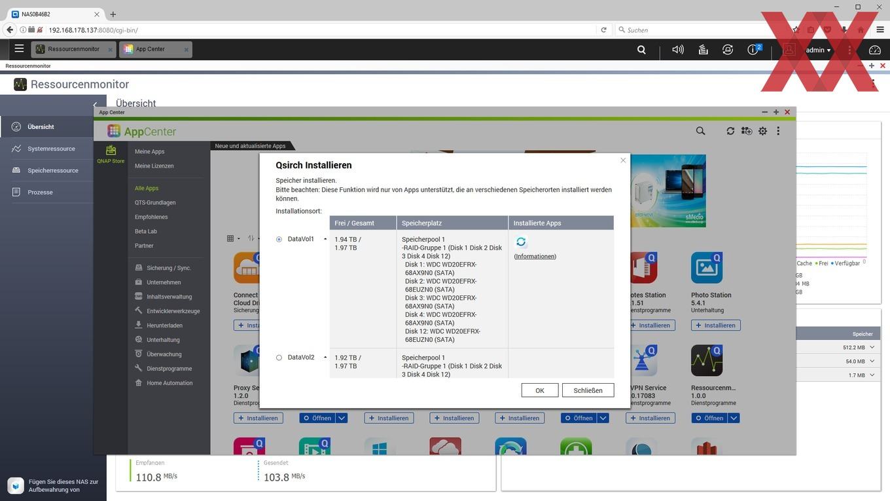Image resolution: width=890 pixels, height=501 pixels.
Task: Select the Sicherung / Sync. category
Action: (164, 268)
